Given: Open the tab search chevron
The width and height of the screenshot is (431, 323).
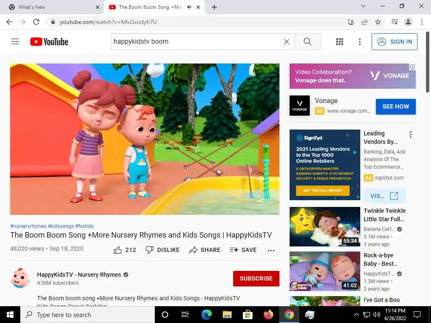Looking at the screenshot, I should point(363,6).
